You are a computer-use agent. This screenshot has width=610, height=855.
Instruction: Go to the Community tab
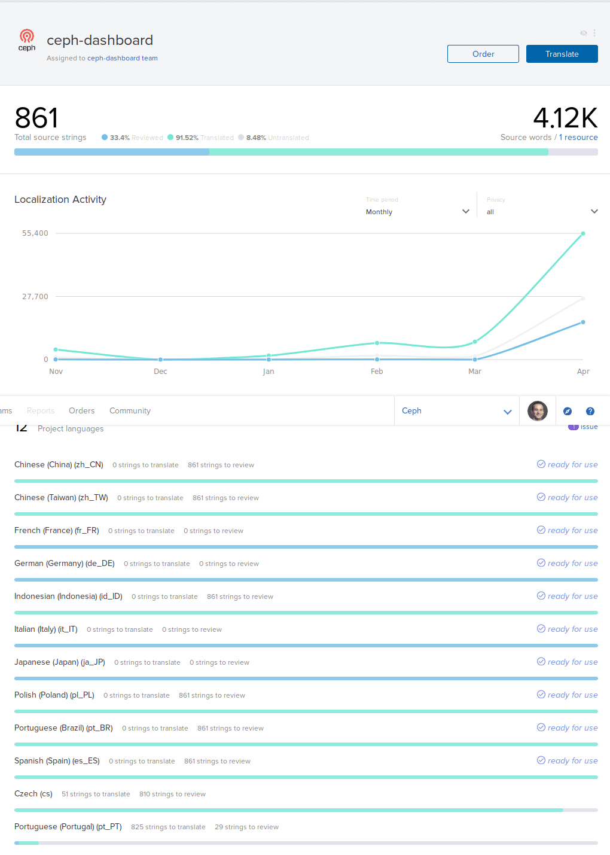pyautogui.click(x=130, y=411)
